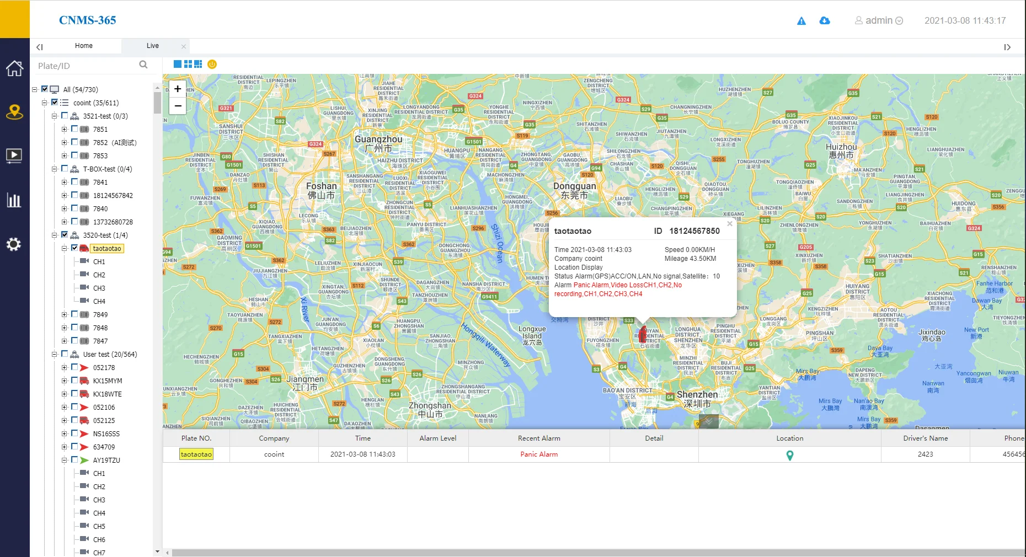Screen dimensions: 1026x557
Task: Click the red arrow icon for 052178
Action: coord(84,368)
